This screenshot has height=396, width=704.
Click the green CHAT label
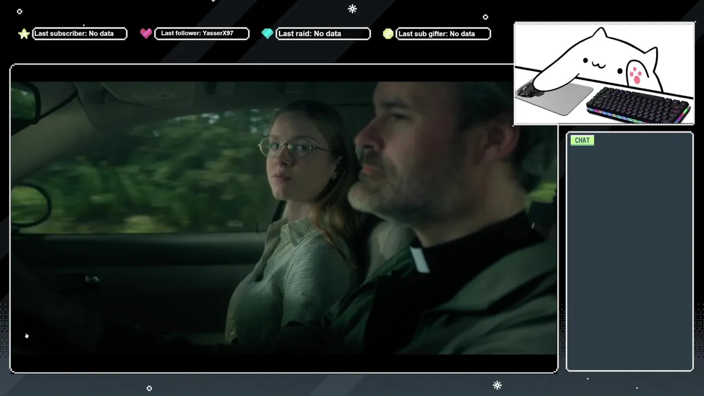pyautogui.click(x=582, y=140)
